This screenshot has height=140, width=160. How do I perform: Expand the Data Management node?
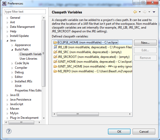pos(7,27)
